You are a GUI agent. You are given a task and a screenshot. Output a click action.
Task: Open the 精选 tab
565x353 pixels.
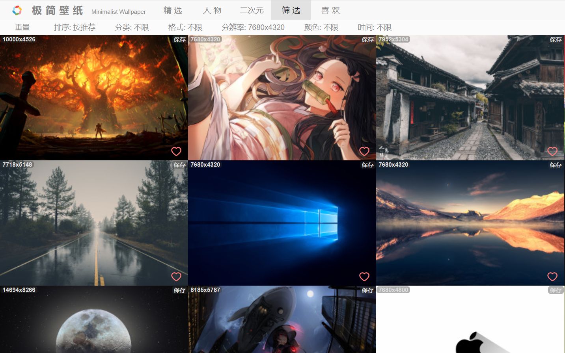173,10
